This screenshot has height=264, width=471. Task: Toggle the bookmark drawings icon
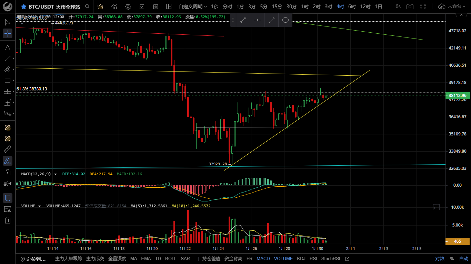(8, 198)
